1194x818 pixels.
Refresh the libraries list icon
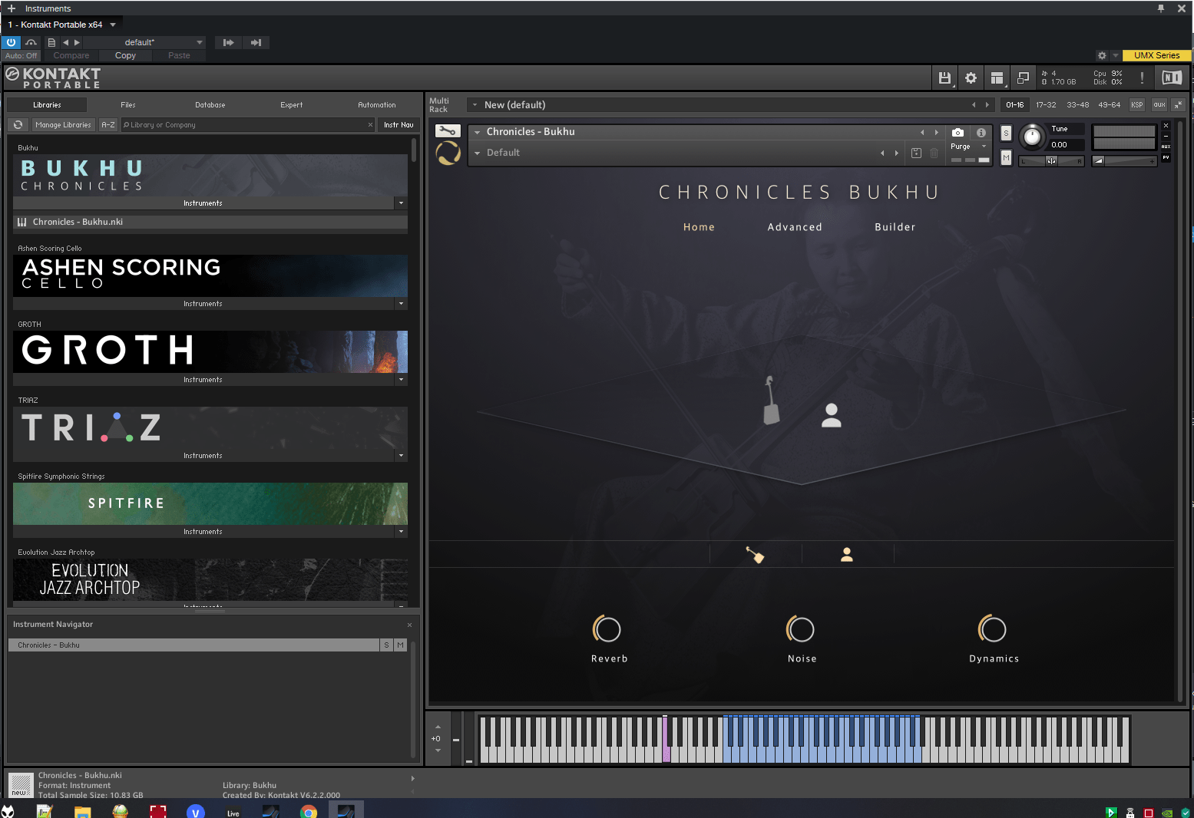pos(18,124)
